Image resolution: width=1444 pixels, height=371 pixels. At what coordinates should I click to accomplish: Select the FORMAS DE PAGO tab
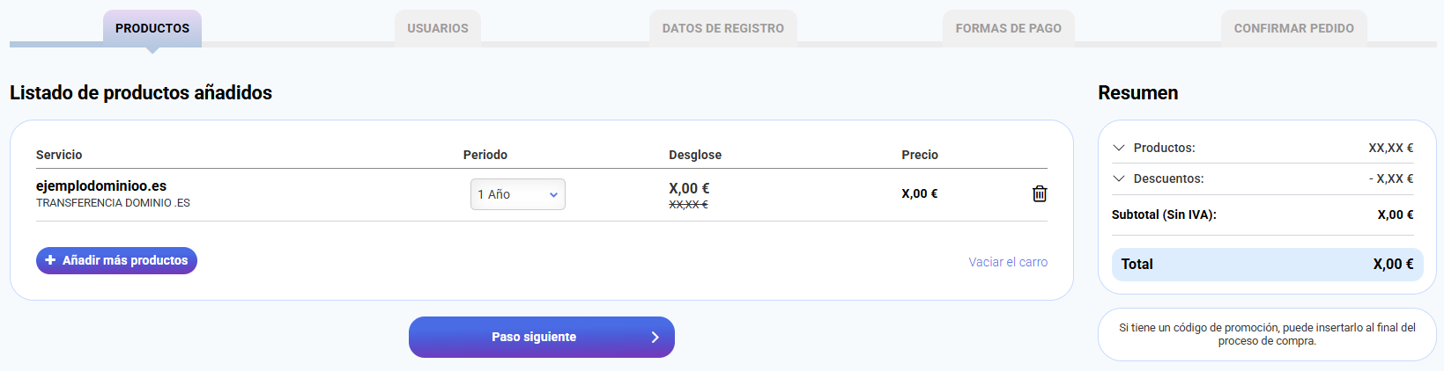coord(1009,28)
